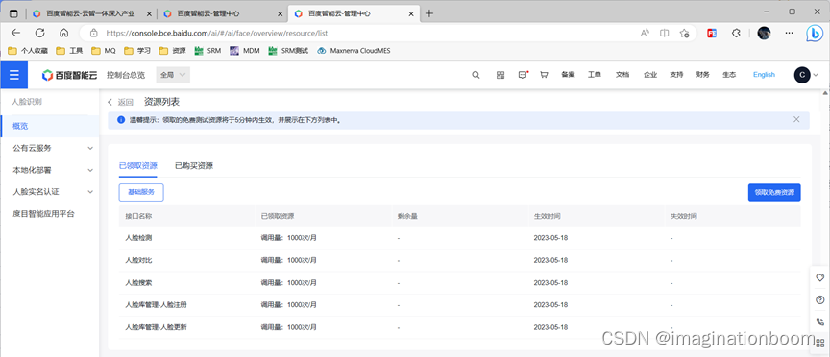Click the phone contact floating icon
This screenshot has height=357, width=830.
click(x=820, y=321)
